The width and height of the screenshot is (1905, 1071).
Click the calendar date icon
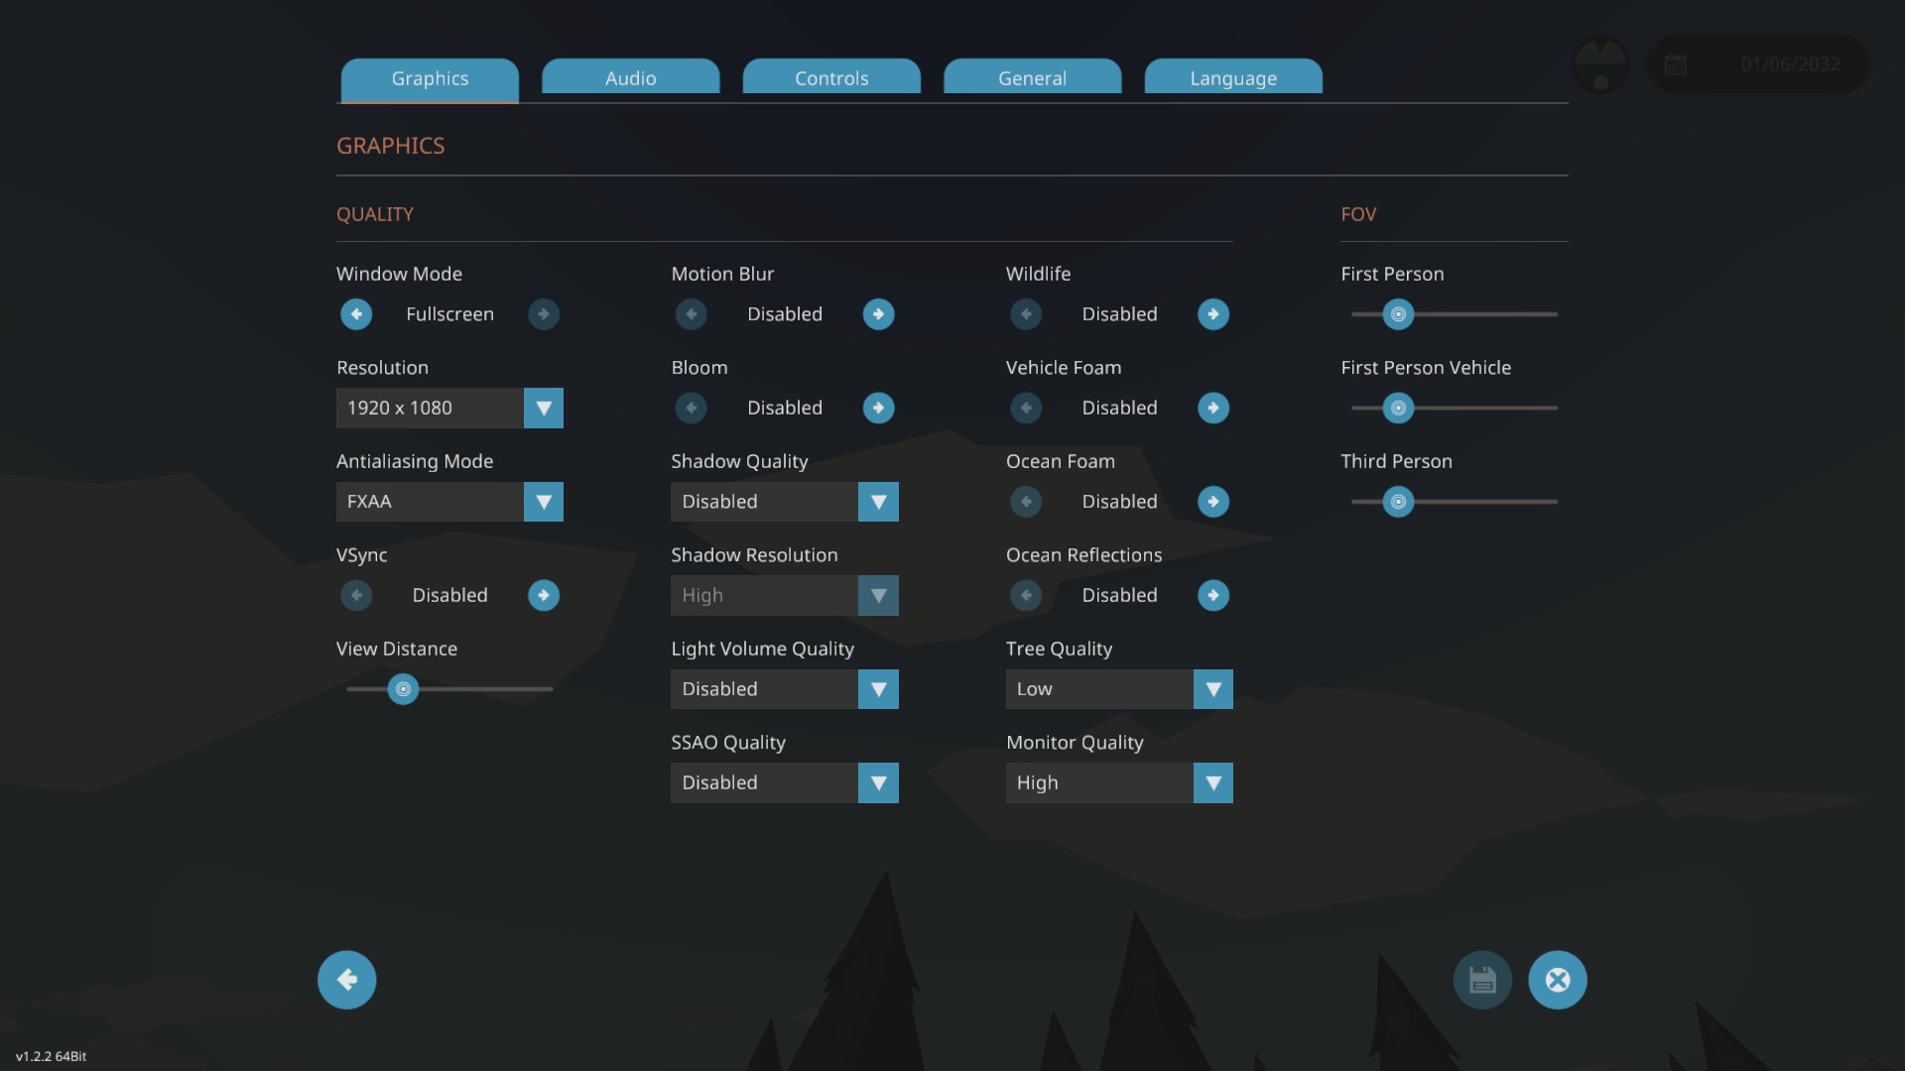point(1676,64)
